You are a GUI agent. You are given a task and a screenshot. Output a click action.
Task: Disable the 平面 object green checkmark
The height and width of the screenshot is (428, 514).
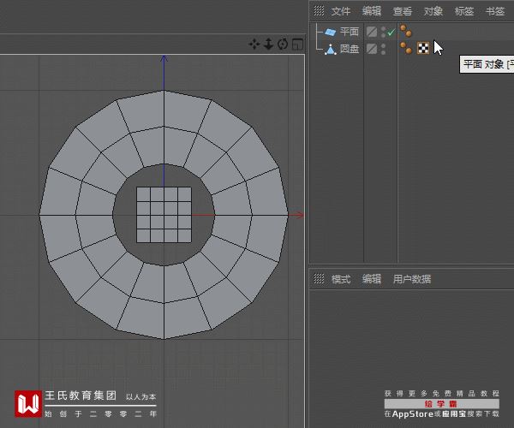[x=391, y=32]
